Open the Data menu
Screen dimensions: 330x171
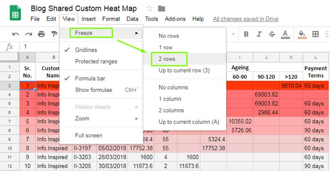[132, 19]
